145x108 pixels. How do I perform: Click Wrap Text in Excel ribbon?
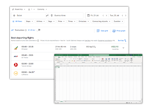pyautogui.click(x=86, y=59)
